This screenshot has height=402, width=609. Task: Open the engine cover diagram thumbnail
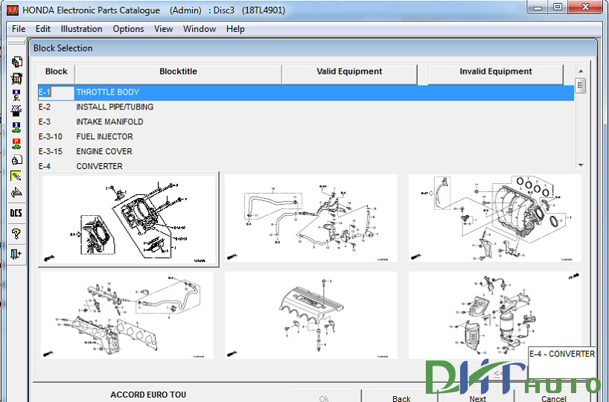pos(311,315)
